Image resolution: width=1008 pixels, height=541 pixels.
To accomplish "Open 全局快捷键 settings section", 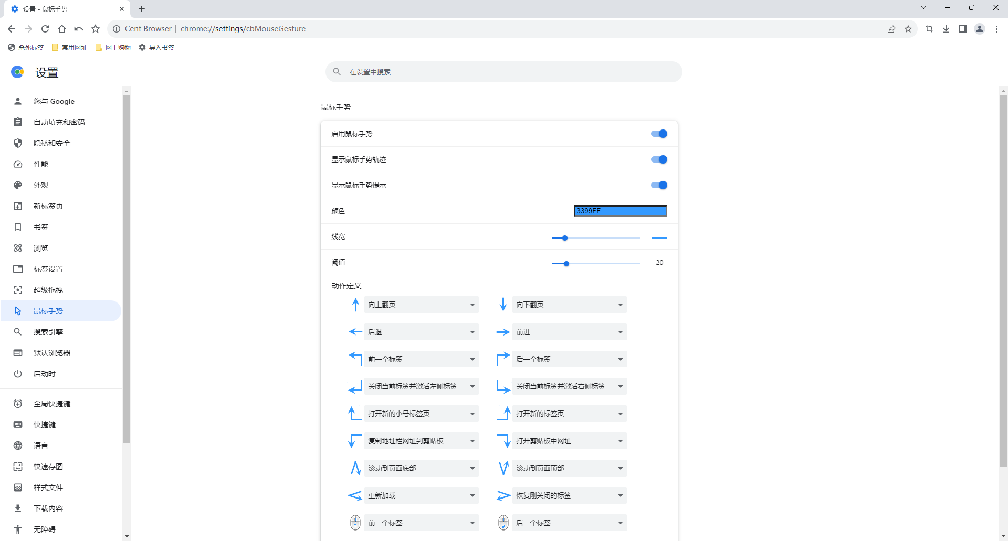I will [x=61, y=404].
